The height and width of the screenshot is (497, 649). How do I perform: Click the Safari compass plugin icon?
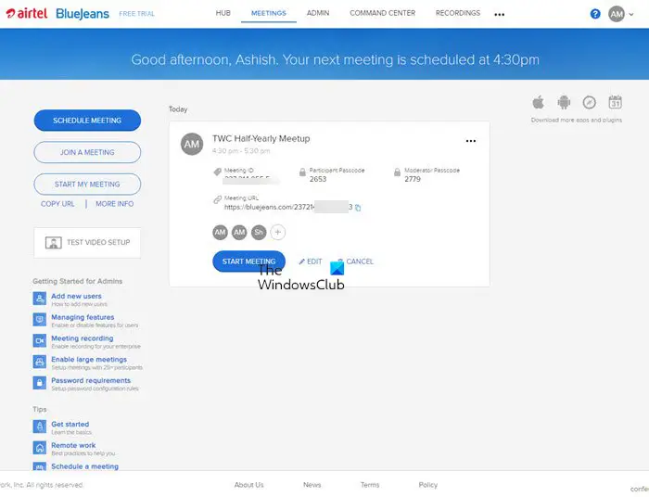[589, 102]
